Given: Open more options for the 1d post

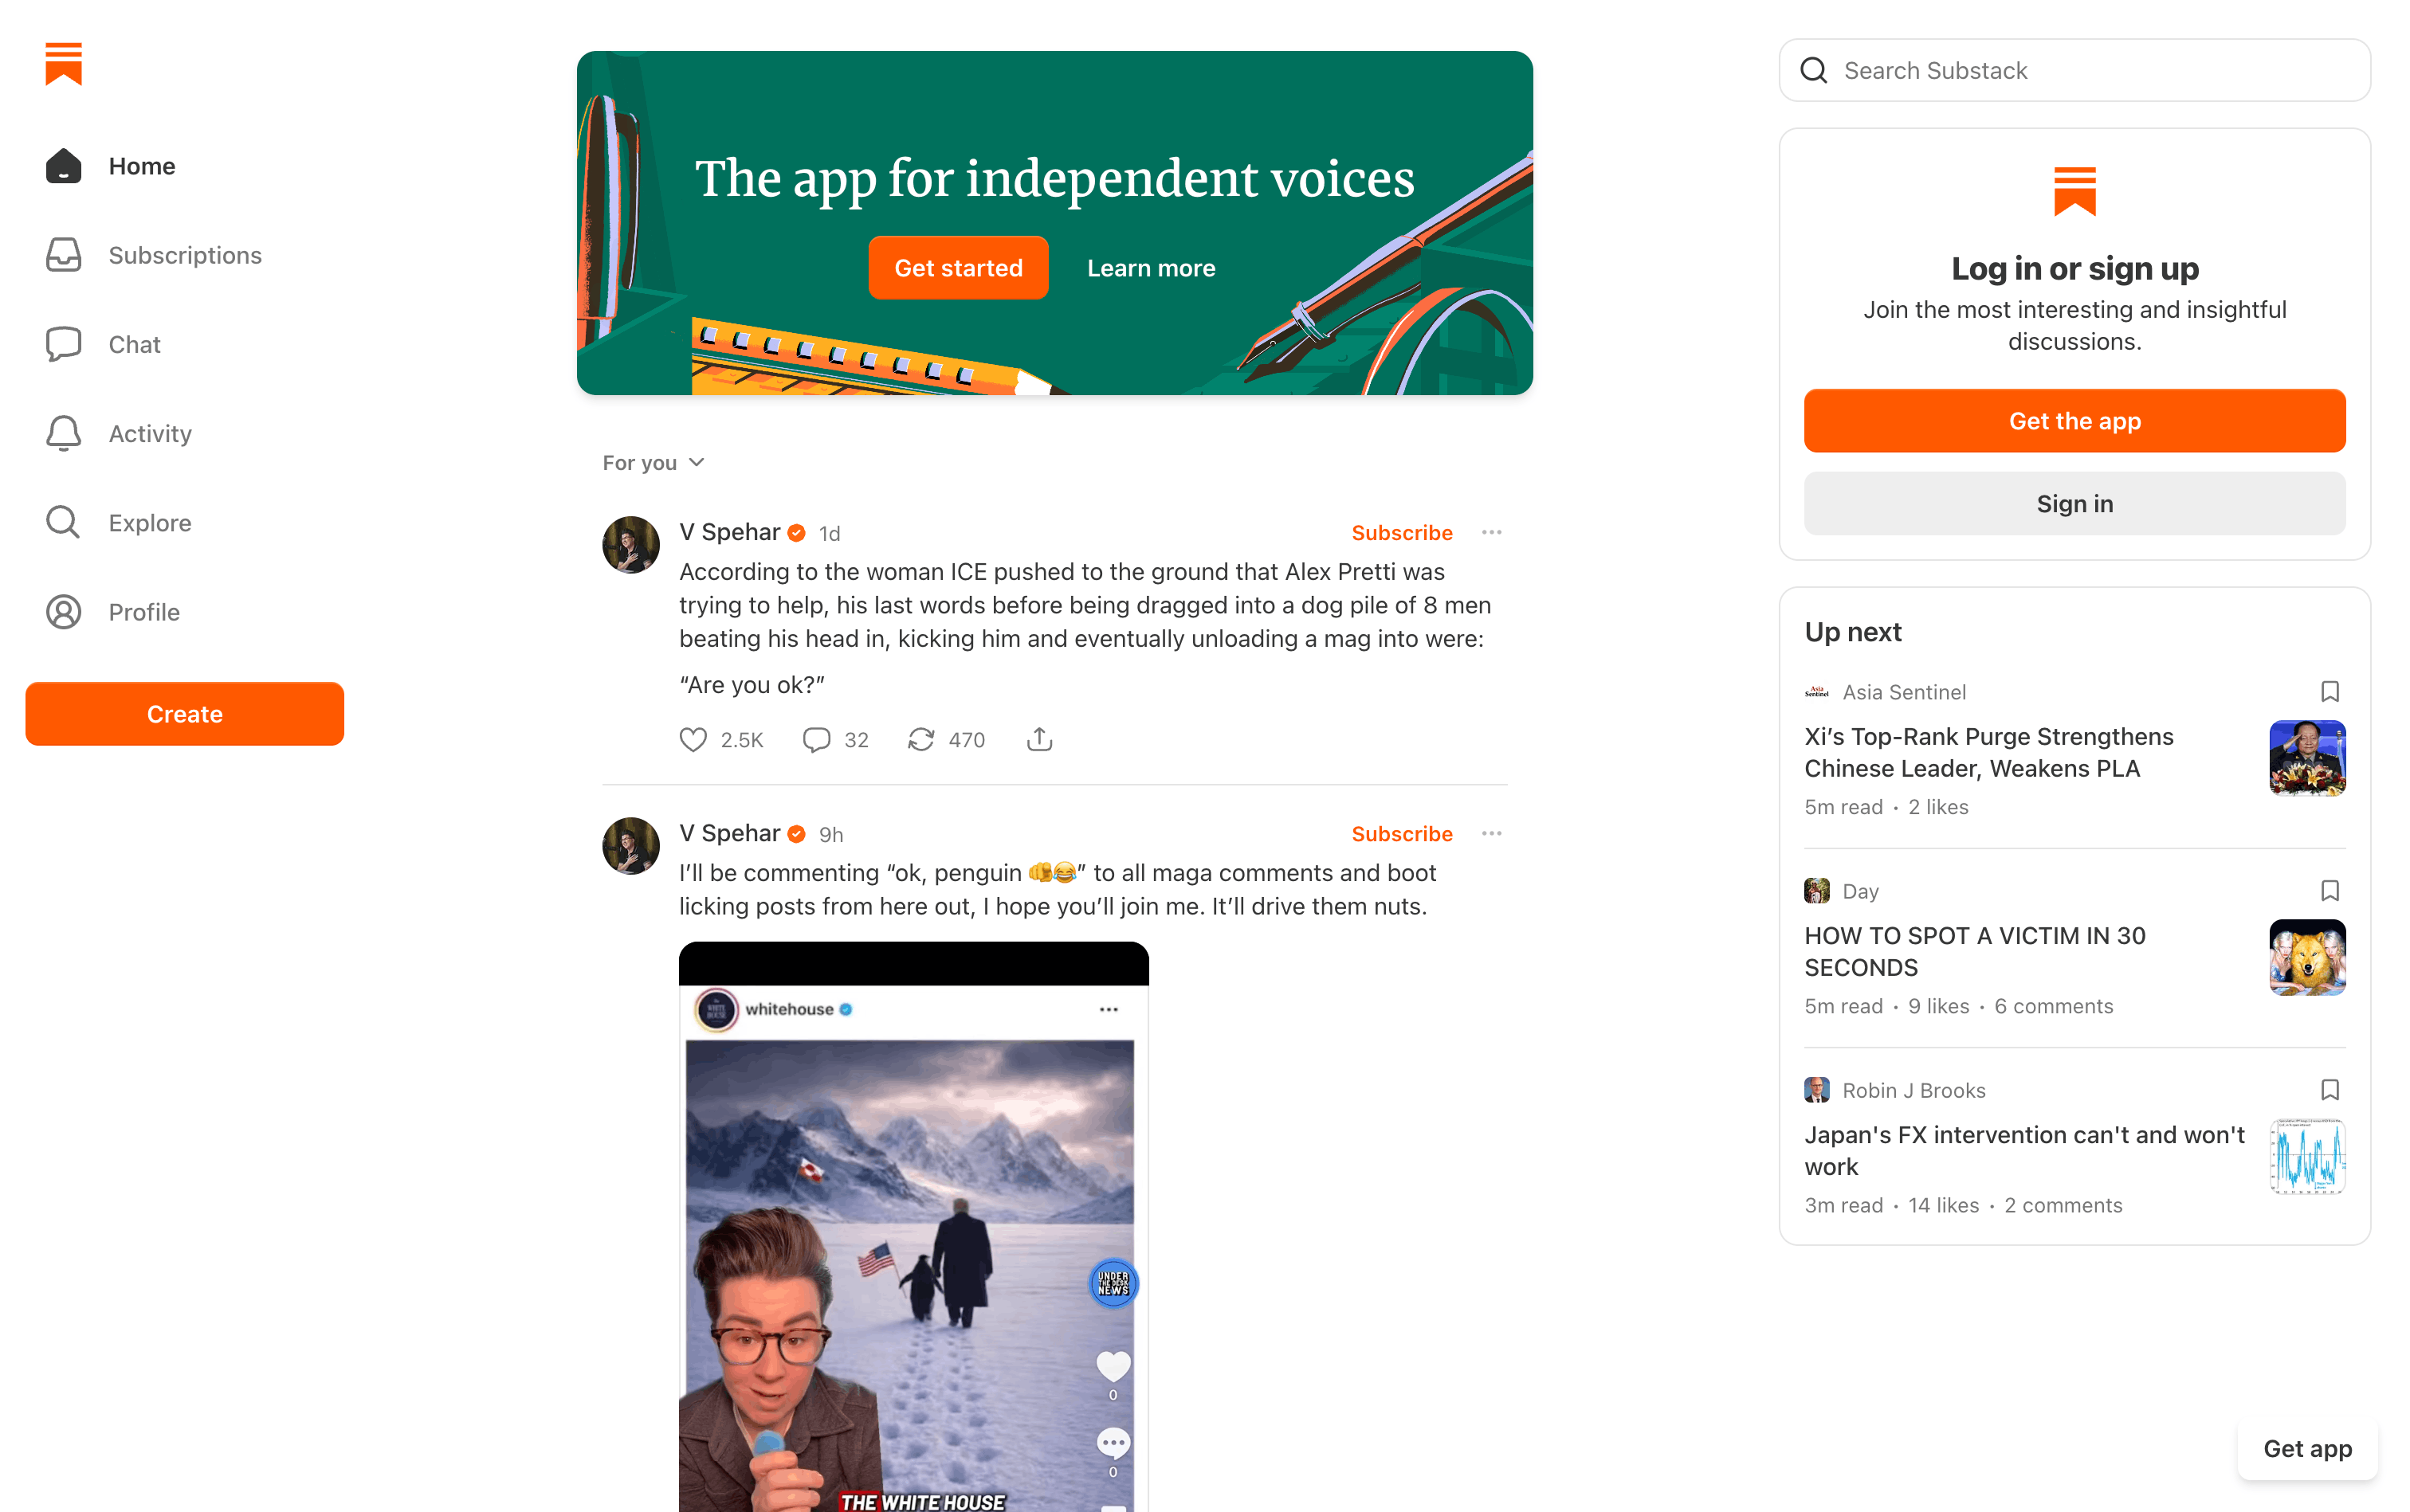Looking at the screenshot, I should click(1490, 533).
